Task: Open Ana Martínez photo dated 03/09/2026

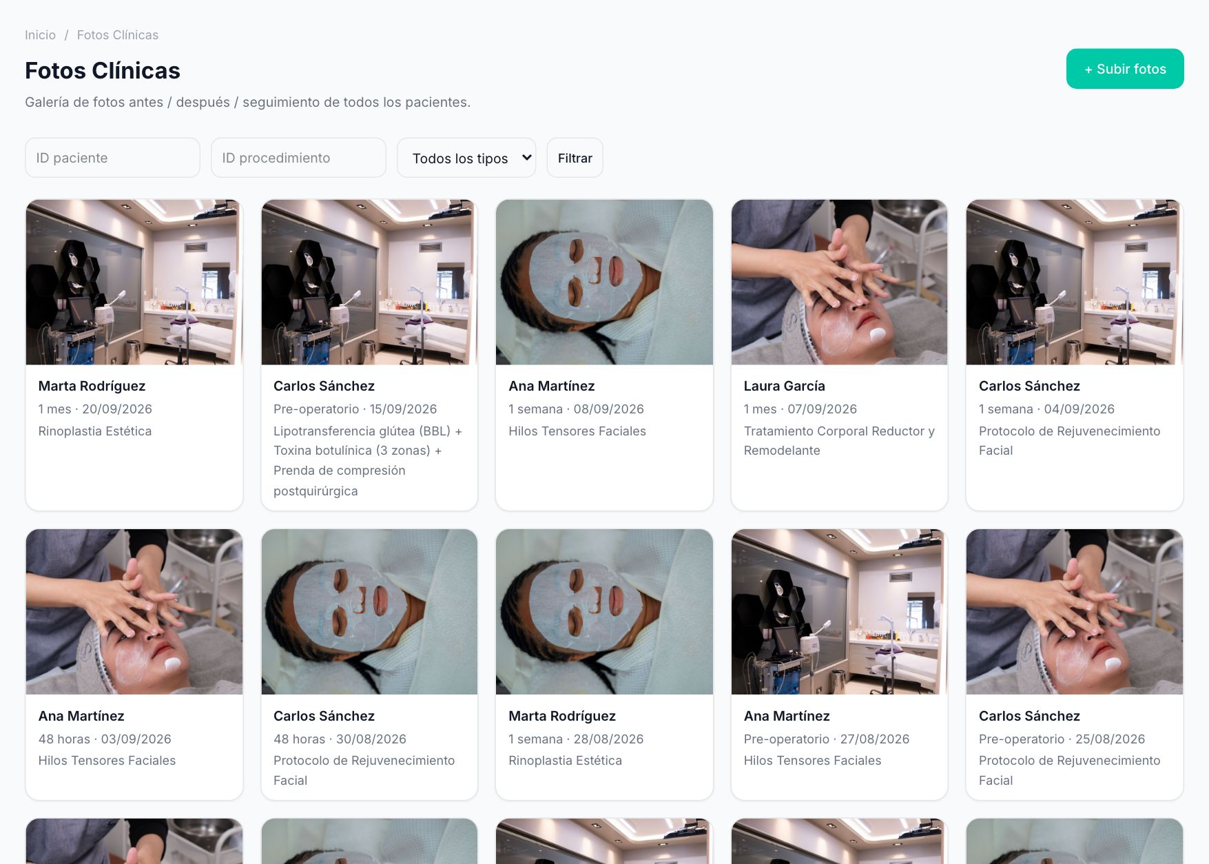Action: pyautogui.click(x=134, y=612)
